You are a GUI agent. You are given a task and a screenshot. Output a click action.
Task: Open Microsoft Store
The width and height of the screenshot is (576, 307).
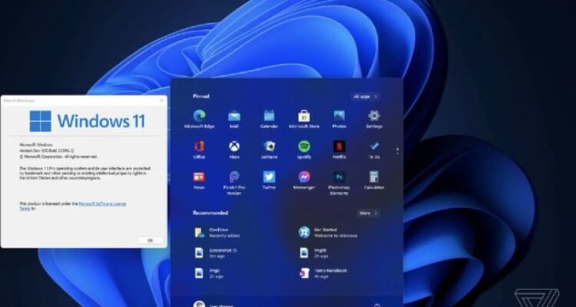tap(304, 119)
